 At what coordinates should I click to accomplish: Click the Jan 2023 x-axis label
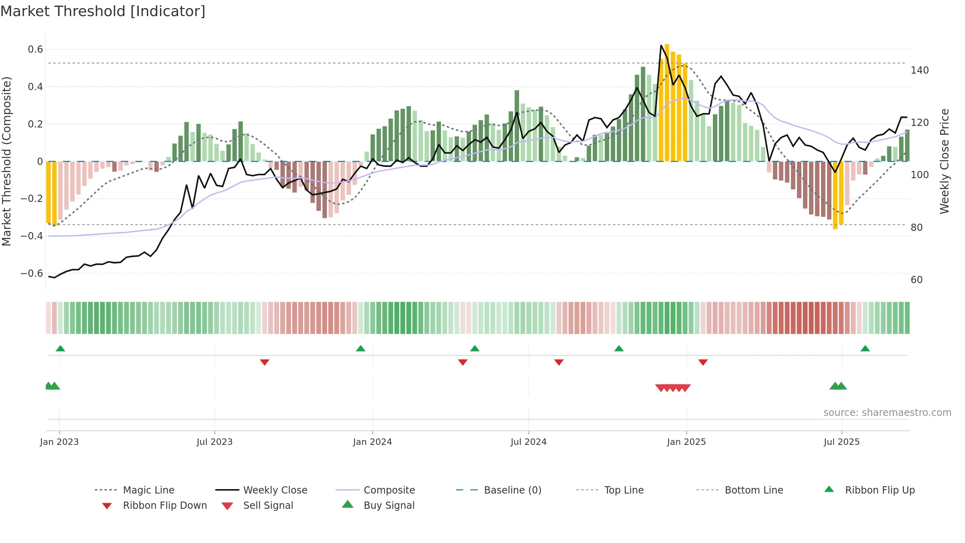60,442
